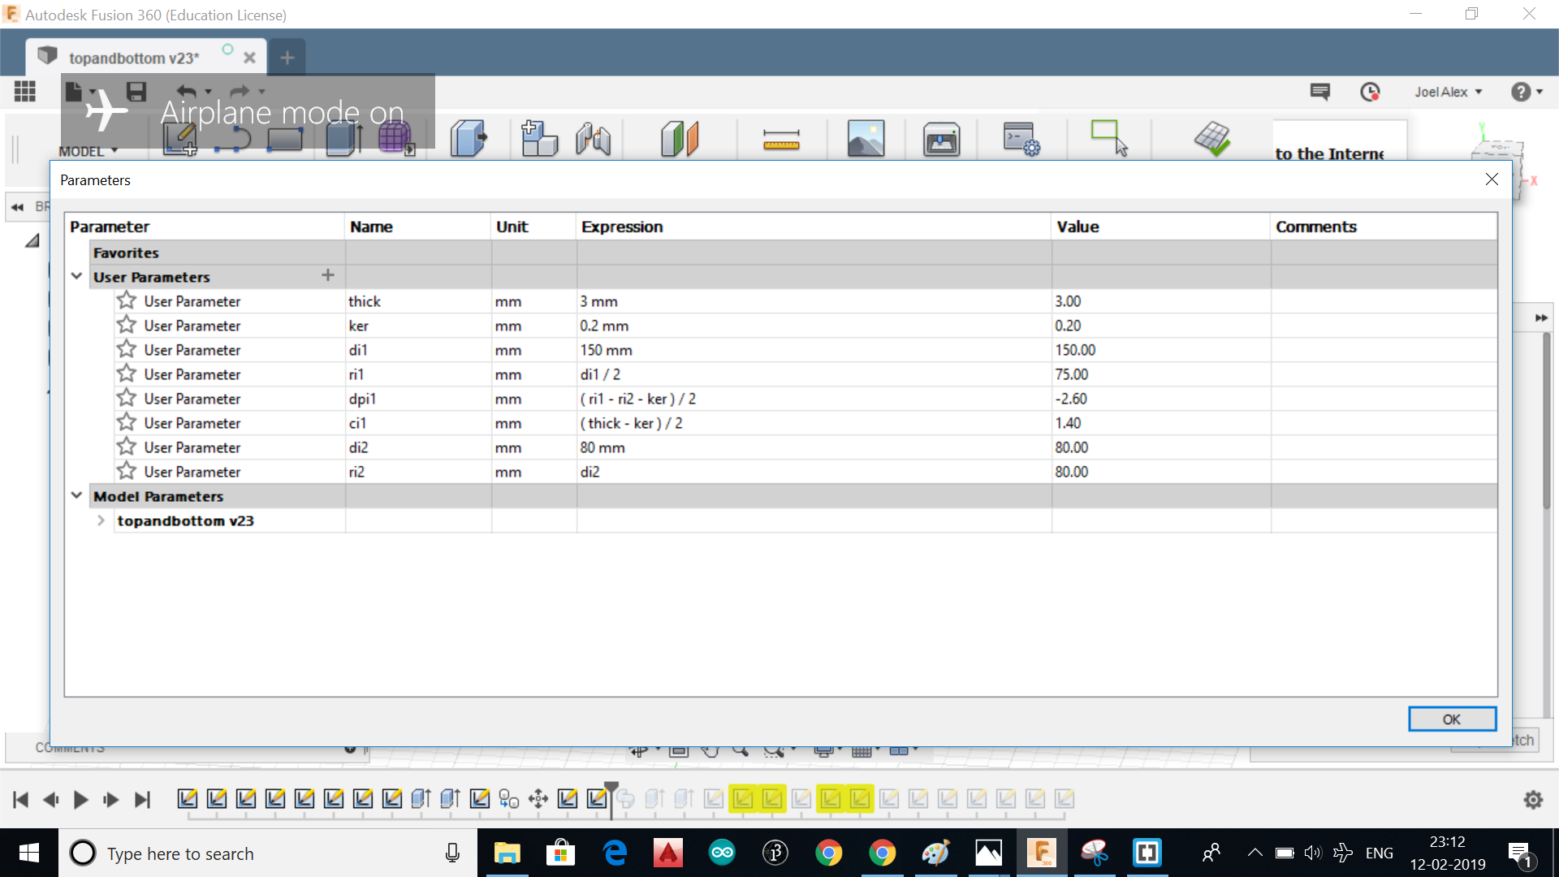Star the ri2 user parameter
Viewport: 1559px width, 877px height.
tap(126, 471)
